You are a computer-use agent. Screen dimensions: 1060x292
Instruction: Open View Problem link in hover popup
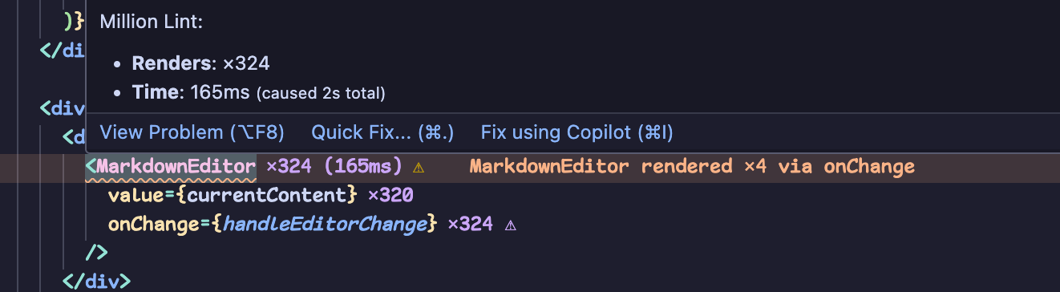click(x=192, y=132)
